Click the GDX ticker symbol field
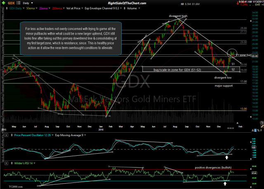 pyautogui.click(x=11, y=3)
